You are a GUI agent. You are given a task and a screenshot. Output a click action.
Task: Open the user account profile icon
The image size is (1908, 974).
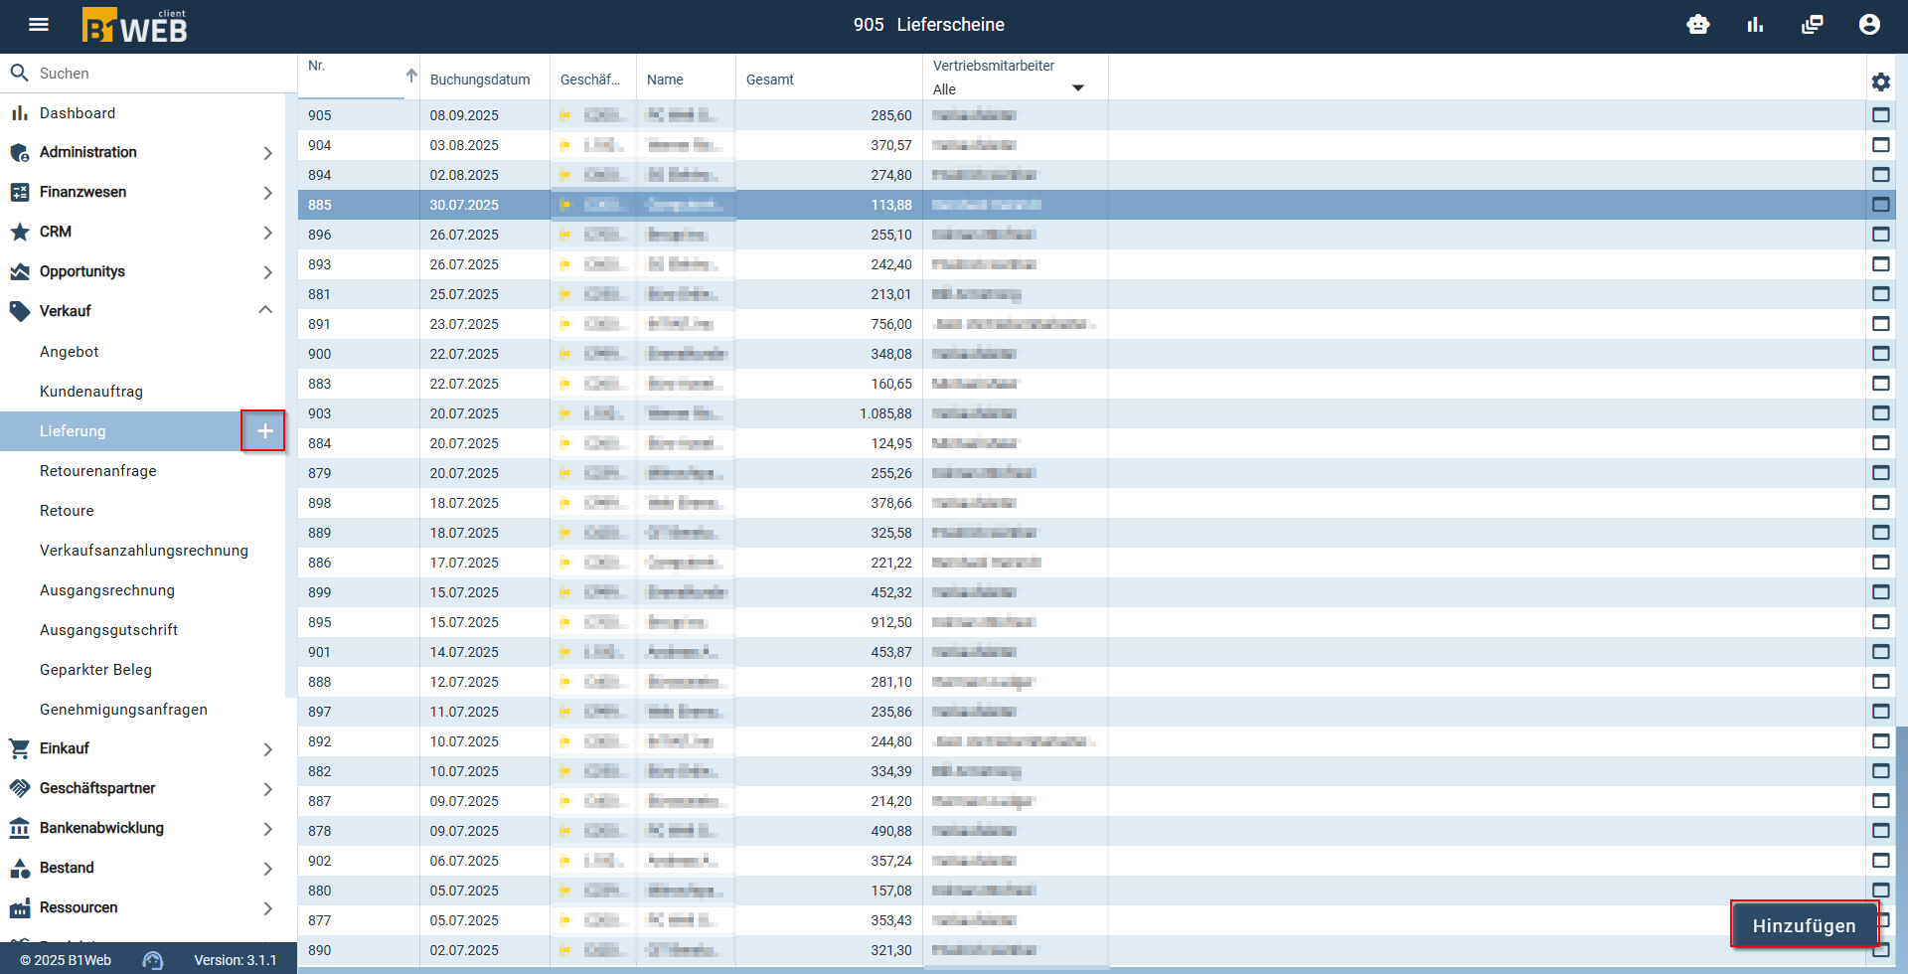pos(1869,25)
